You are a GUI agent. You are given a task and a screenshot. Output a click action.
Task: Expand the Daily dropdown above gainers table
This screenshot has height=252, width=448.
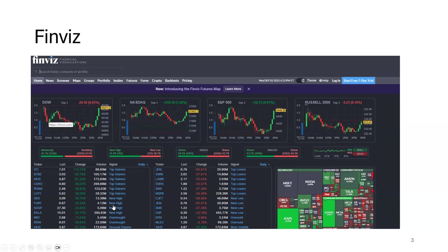pos(143,164)
